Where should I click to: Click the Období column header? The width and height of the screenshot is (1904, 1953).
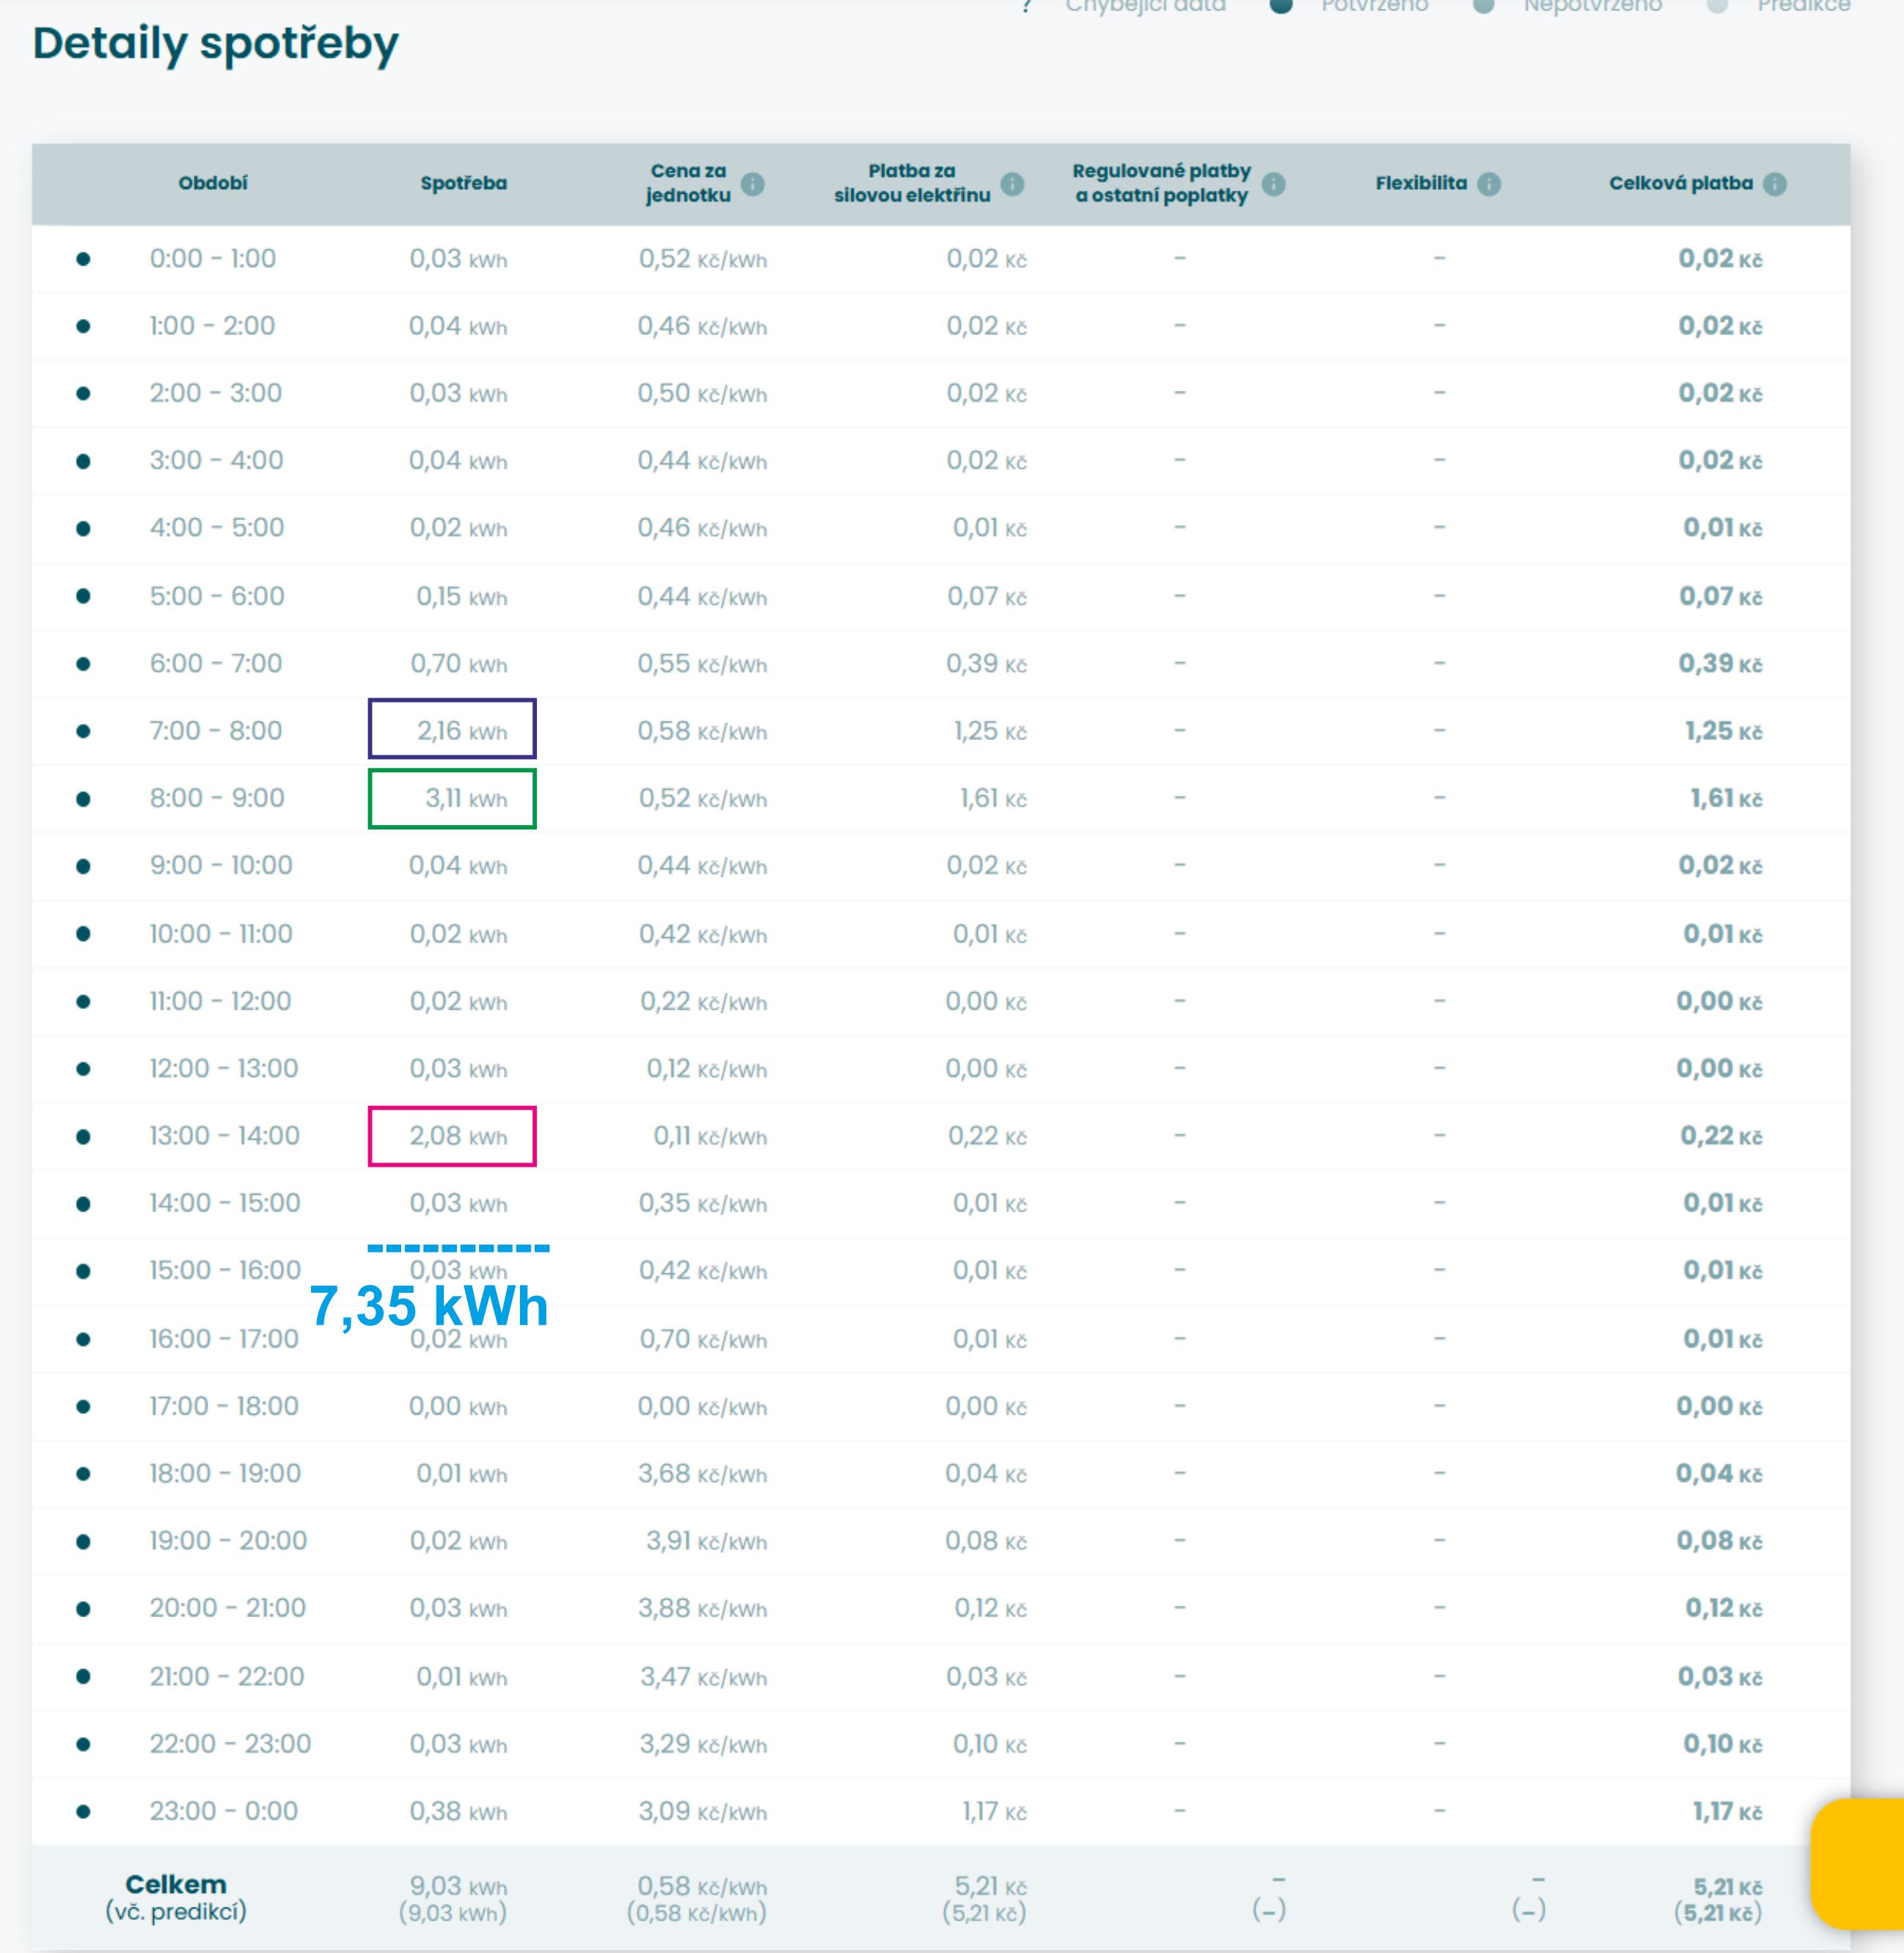[x=213, y=184]
